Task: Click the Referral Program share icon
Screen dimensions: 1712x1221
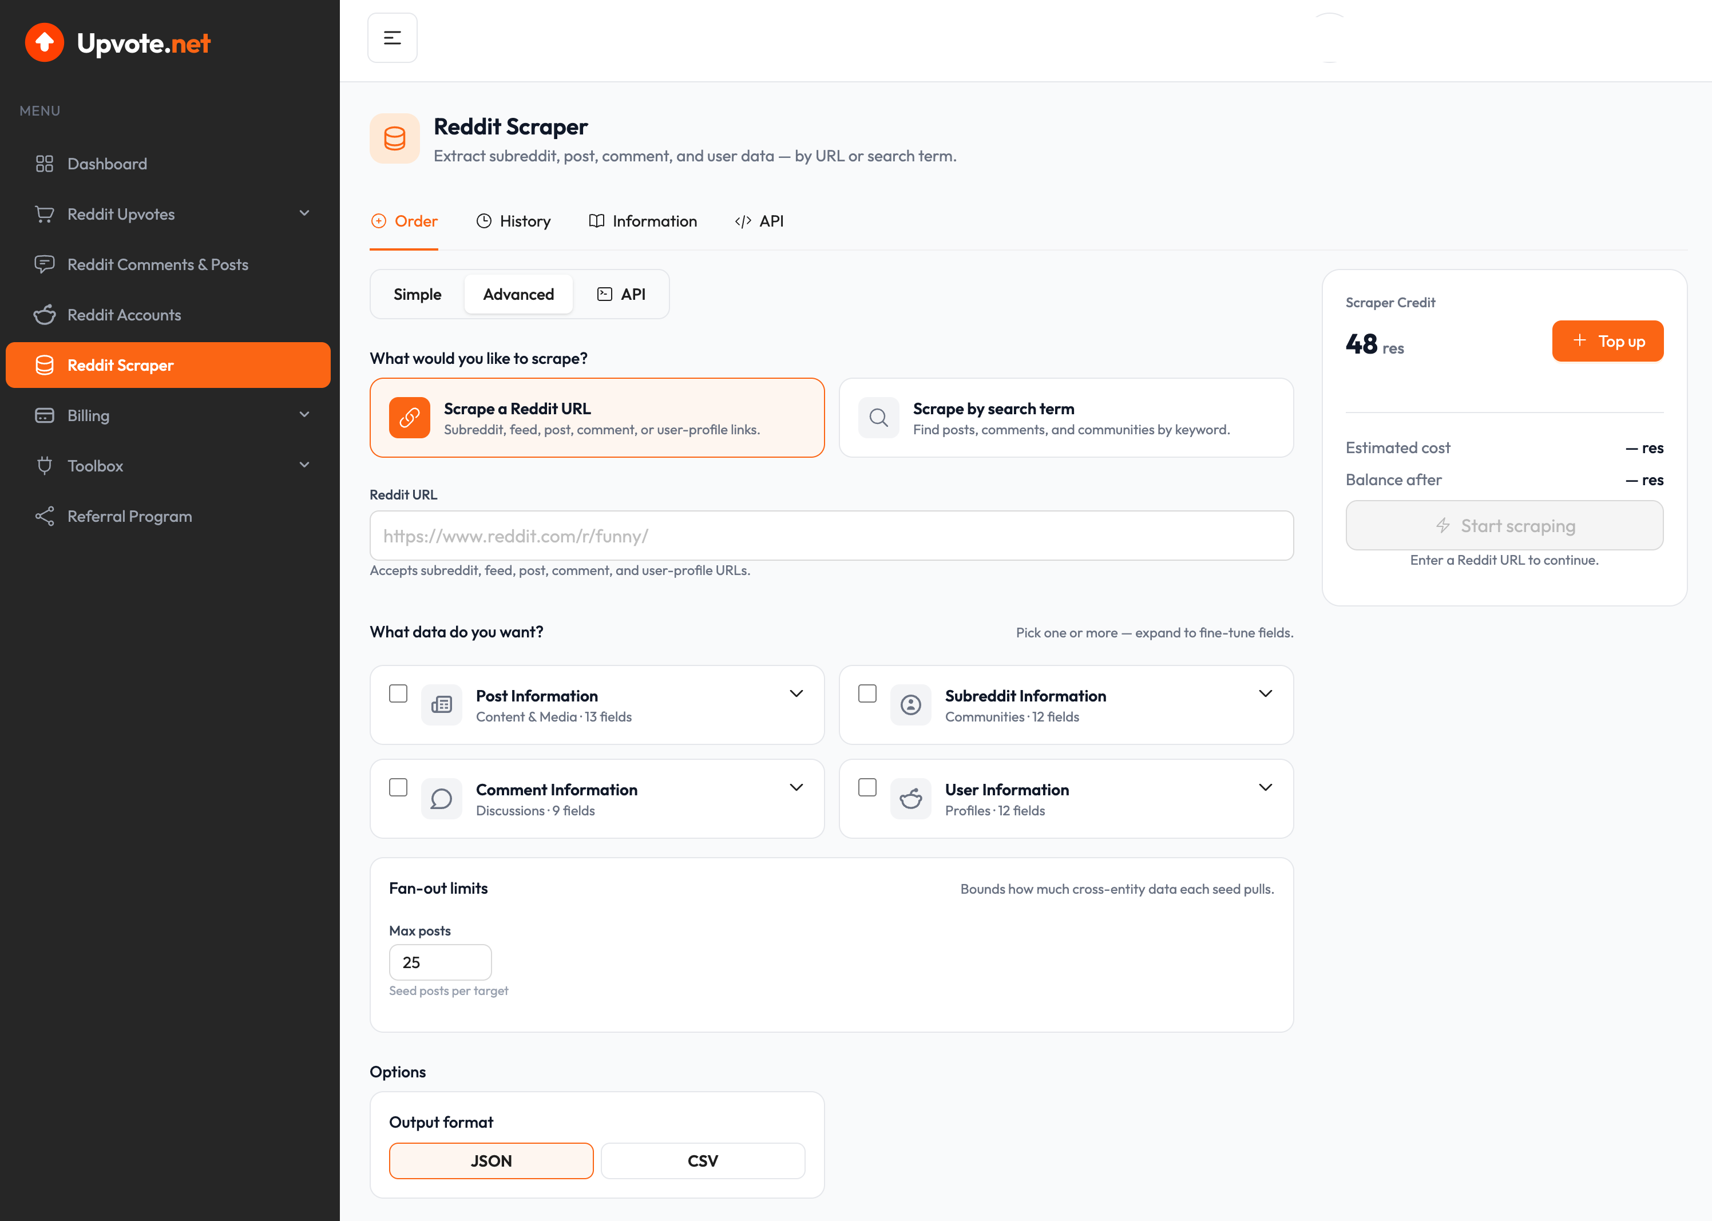Action: coord(45,517)
